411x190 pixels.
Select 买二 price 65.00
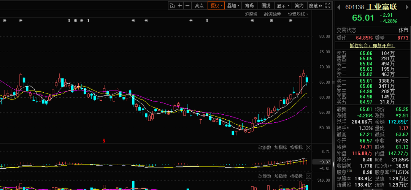pos(366,86)
